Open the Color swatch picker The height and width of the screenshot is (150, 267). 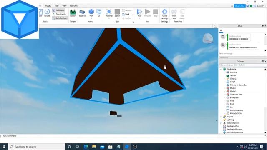click(117, 13)
